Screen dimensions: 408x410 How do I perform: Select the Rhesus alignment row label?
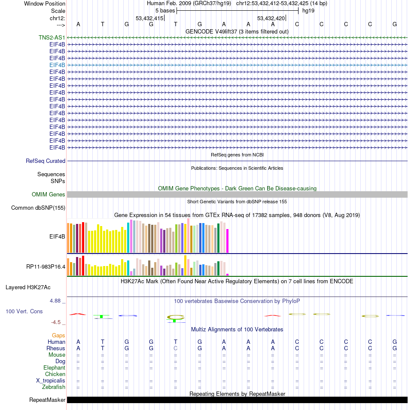[56, 349]
